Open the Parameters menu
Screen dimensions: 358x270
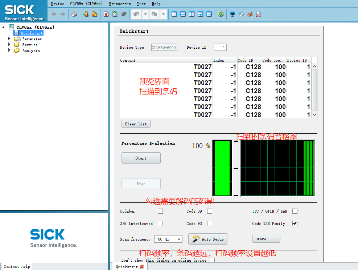pos(120,4)
